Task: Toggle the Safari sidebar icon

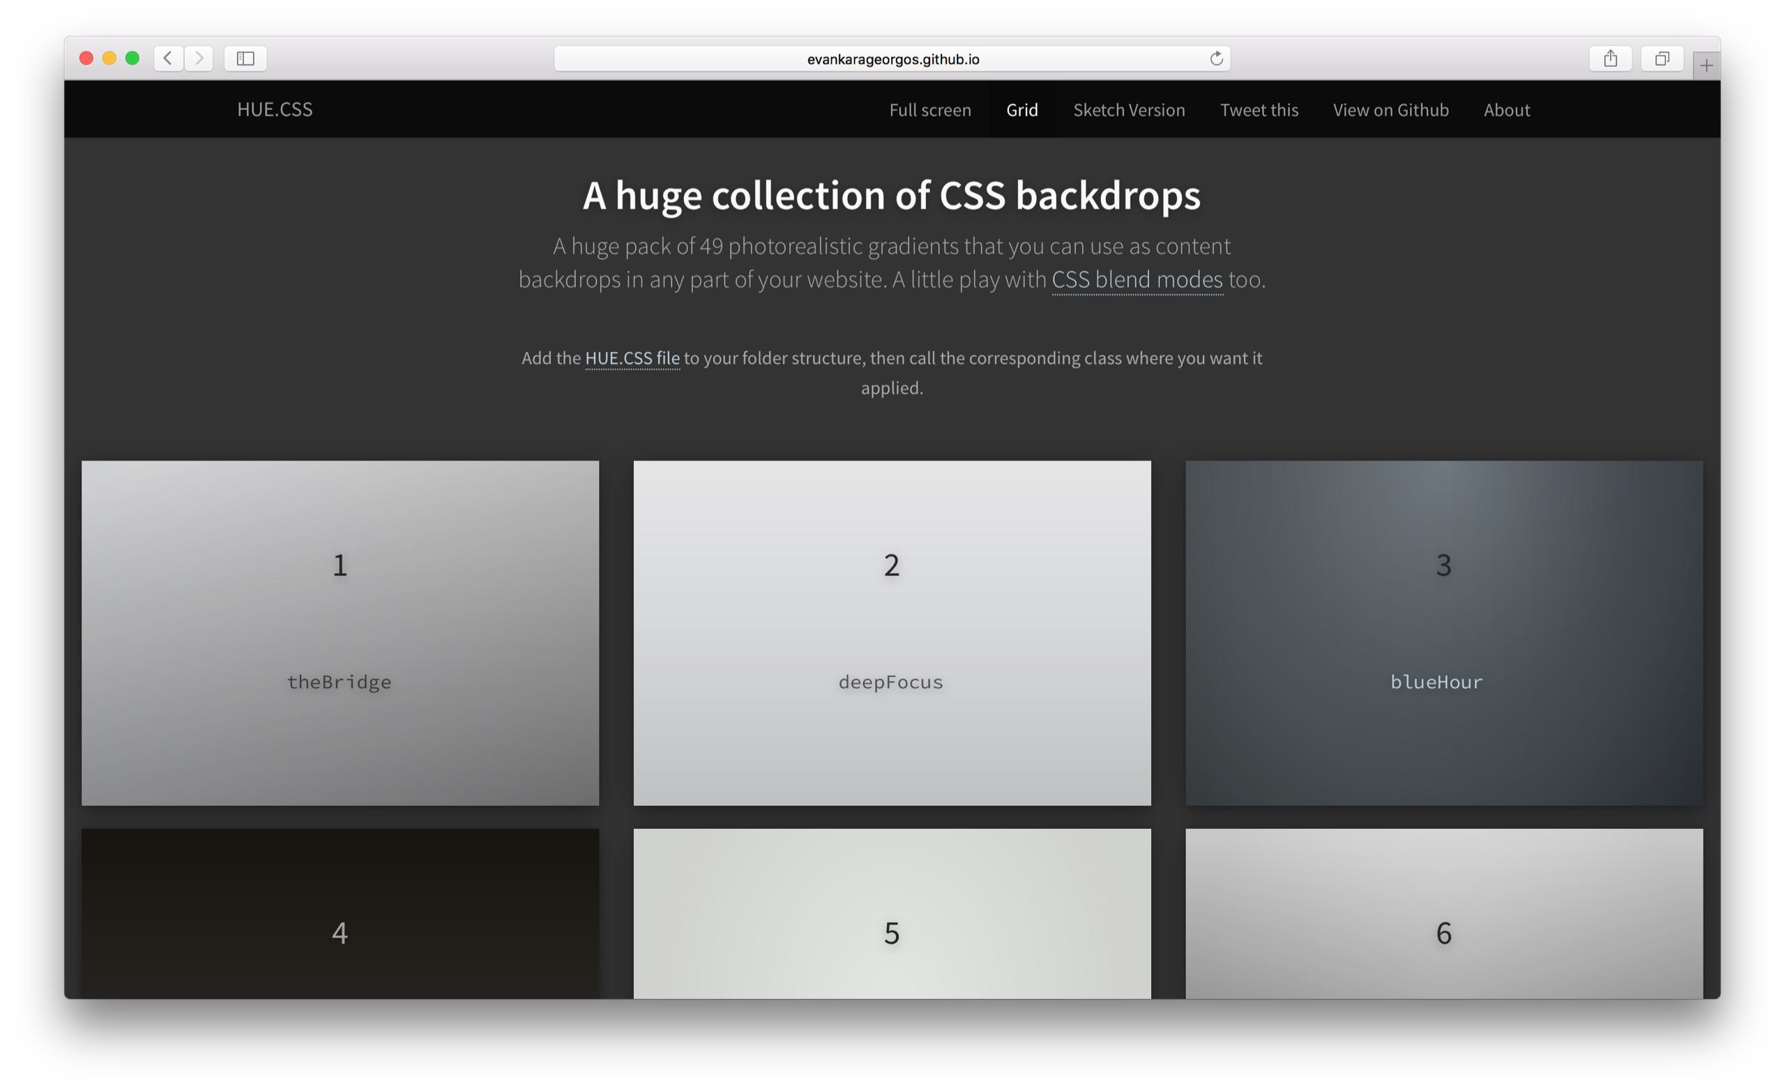Action: pyautogui.click(x=245, y=58)
